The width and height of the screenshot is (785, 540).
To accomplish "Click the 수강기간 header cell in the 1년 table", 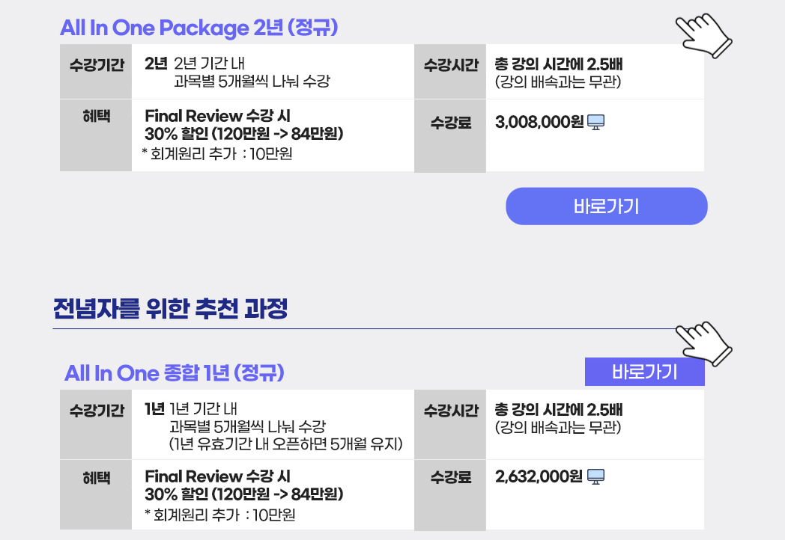I will 96,425.
